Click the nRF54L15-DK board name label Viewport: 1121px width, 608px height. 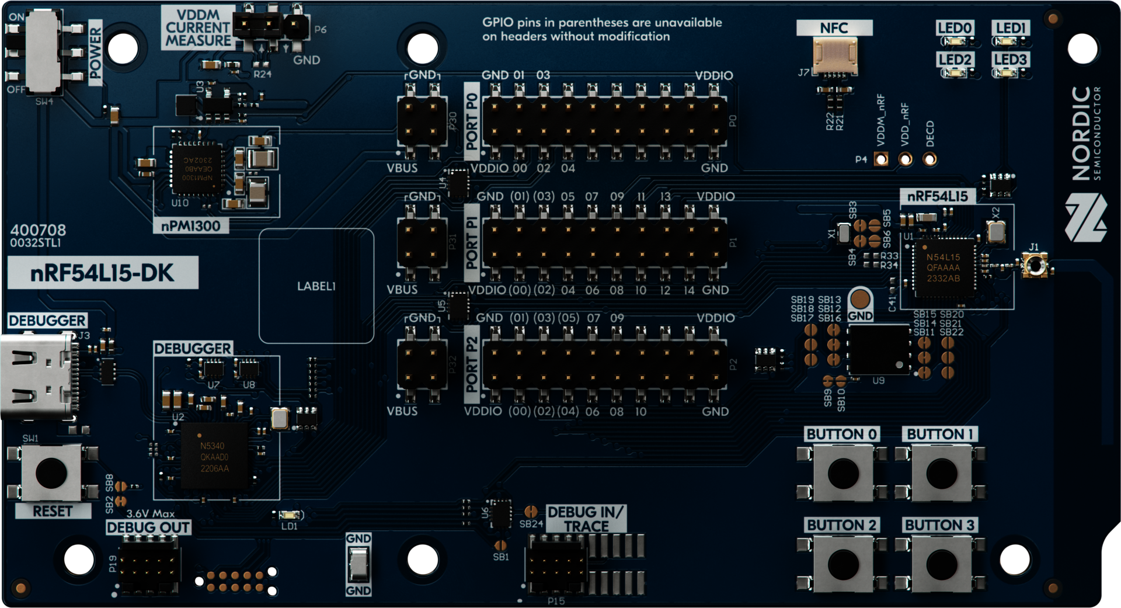103,273
